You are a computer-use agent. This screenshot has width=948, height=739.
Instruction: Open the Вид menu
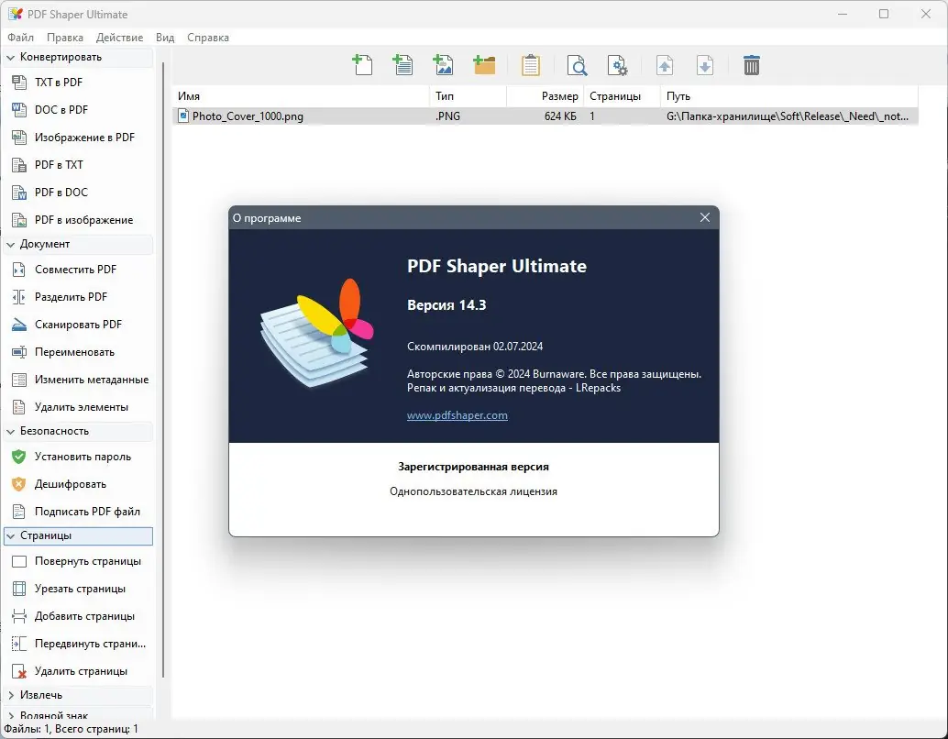[x=165, y=38]
